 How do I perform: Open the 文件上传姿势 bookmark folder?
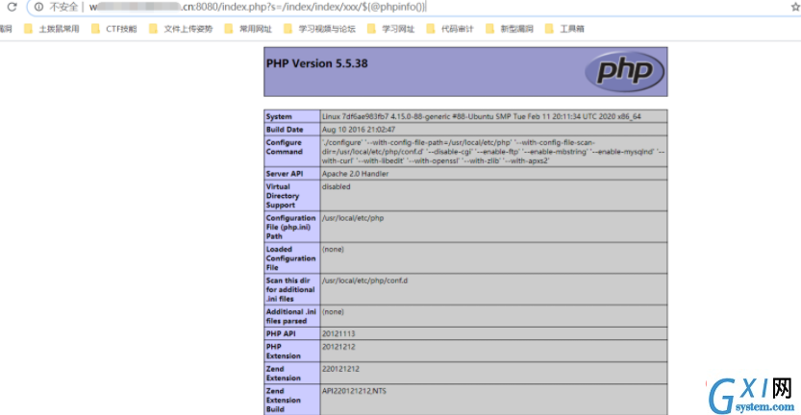pos(181,29)
